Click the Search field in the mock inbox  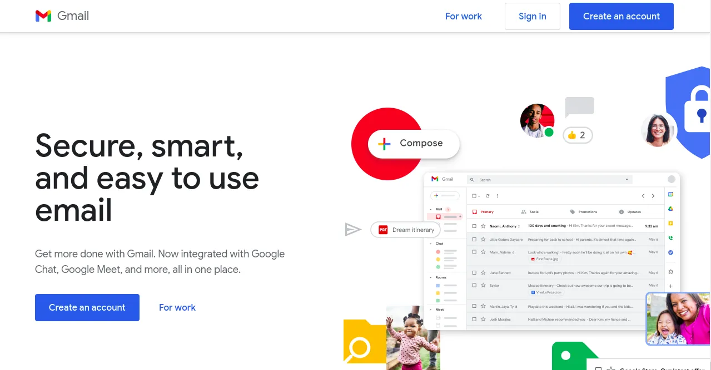[x=550, y=180]
